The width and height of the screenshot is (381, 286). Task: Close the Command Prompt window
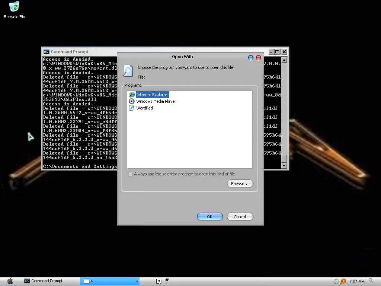pyautogui.click(x=284, y=52)
